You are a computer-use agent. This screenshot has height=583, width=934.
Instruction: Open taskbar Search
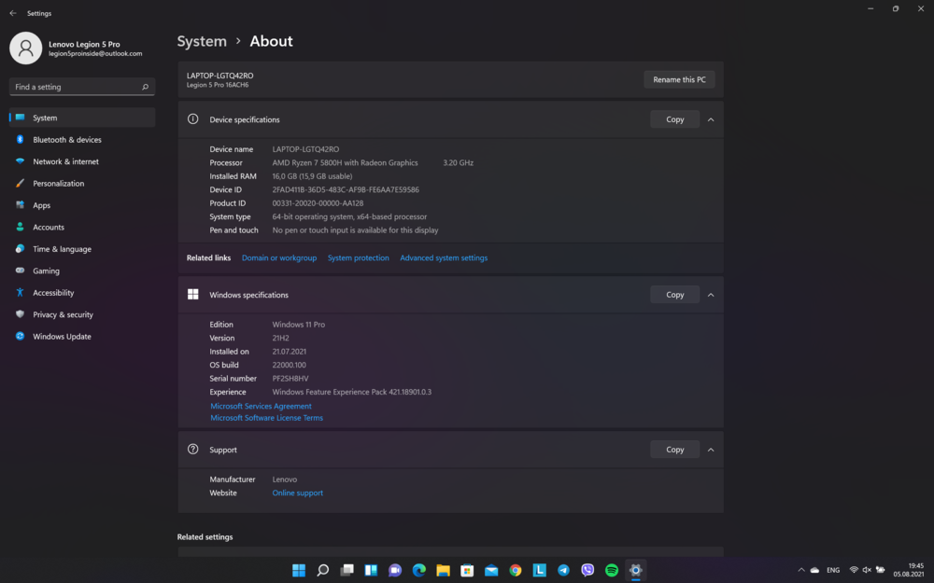coord(323,571)
